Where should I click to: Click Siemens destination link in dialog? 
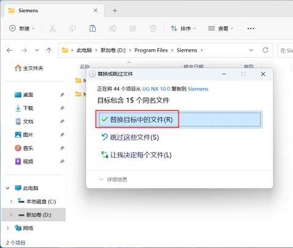(198, 89)
